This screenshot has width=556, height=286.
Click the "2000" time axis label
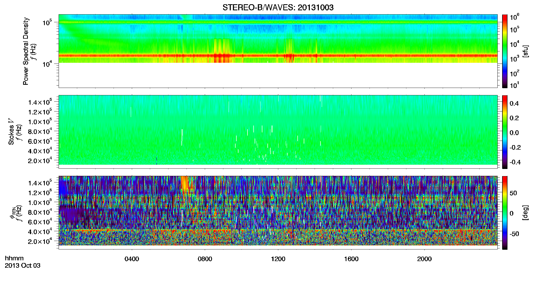pos(424,259)
